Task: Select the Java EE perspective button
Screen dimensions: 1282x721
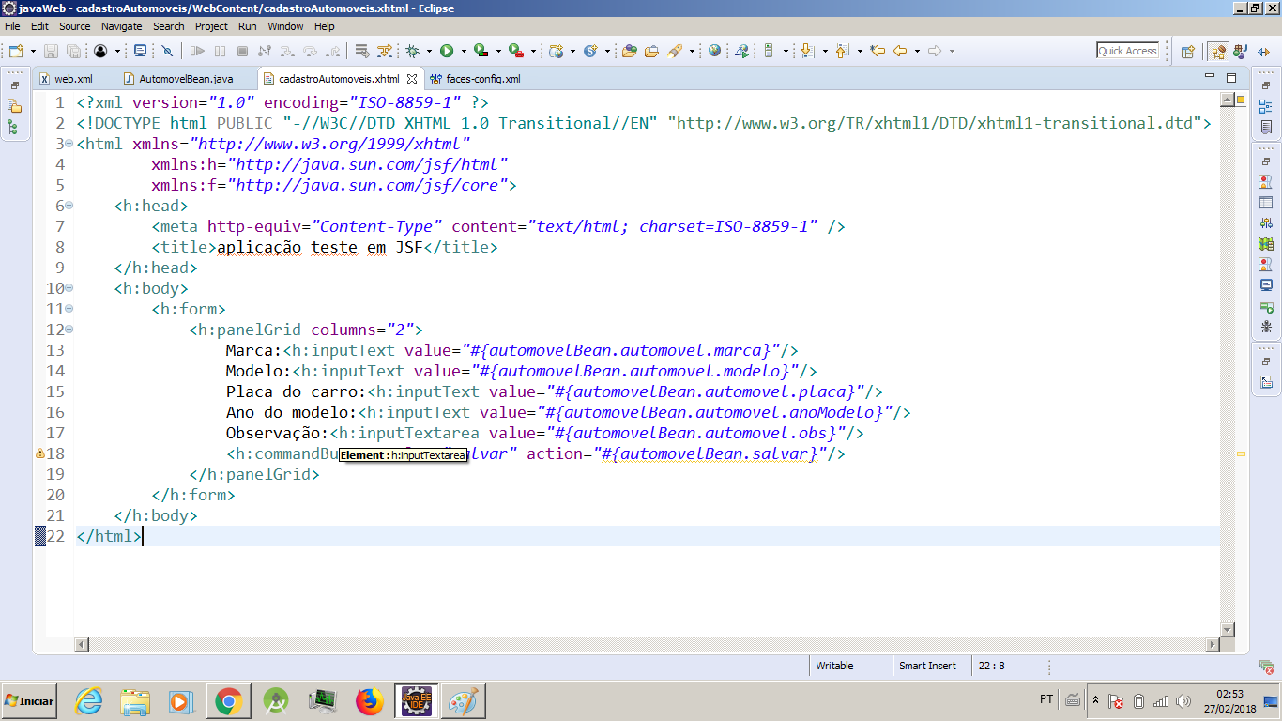Action: tap(1218, 52)
